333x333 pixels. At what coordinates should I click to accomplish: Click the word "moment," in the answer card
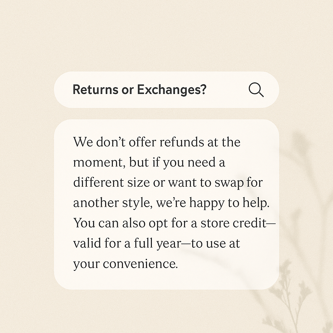pyautogui.click(x=100, y=163)
